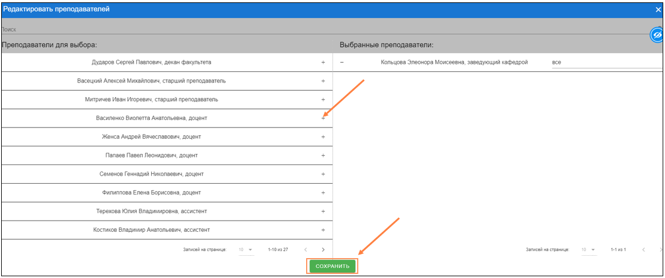
Task: Close the Редактировать преподавателей dialog
Action: [x=658, y=9]
